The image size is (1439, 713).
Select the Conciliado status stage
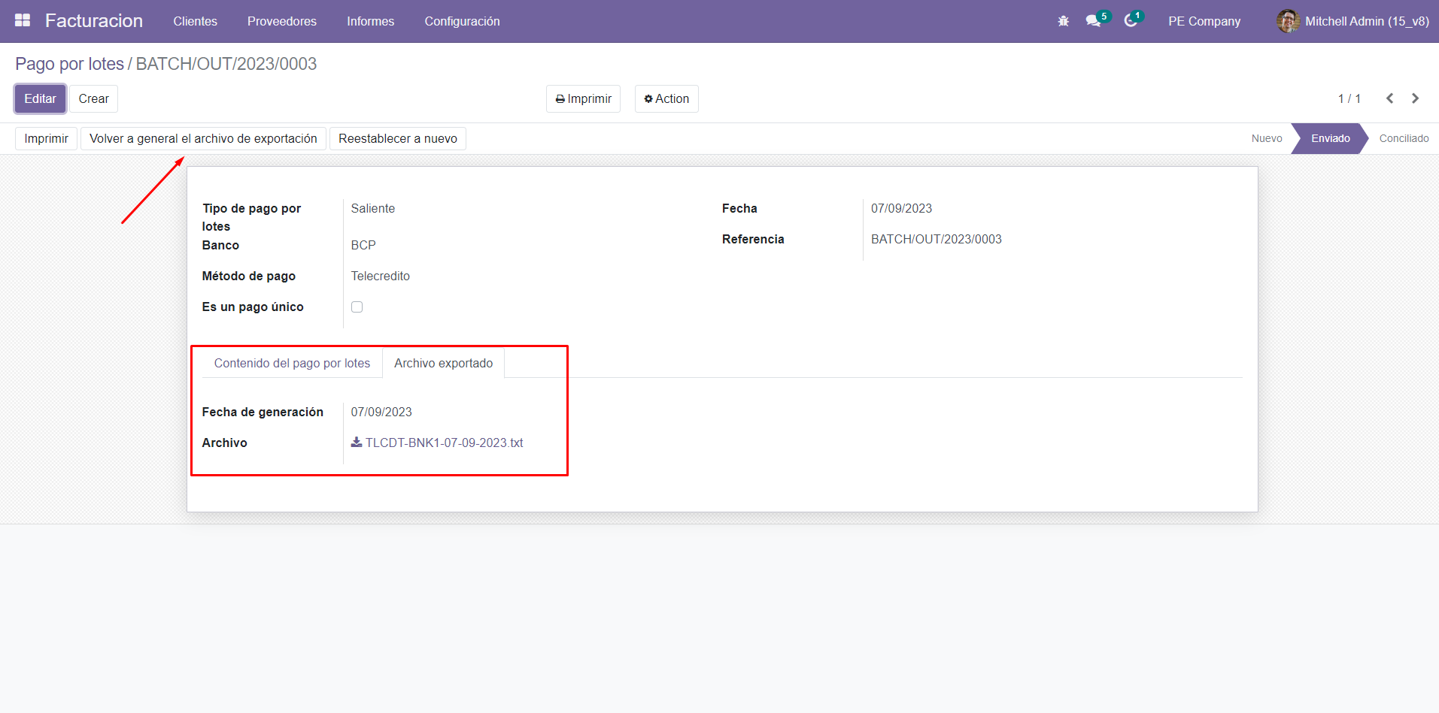[1404, 138]
